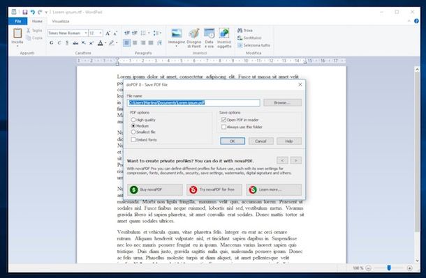This screenshot has height=278, width=426.
Task: Expand the font color dropdown arrow
Action: click(x=105, y=43)
